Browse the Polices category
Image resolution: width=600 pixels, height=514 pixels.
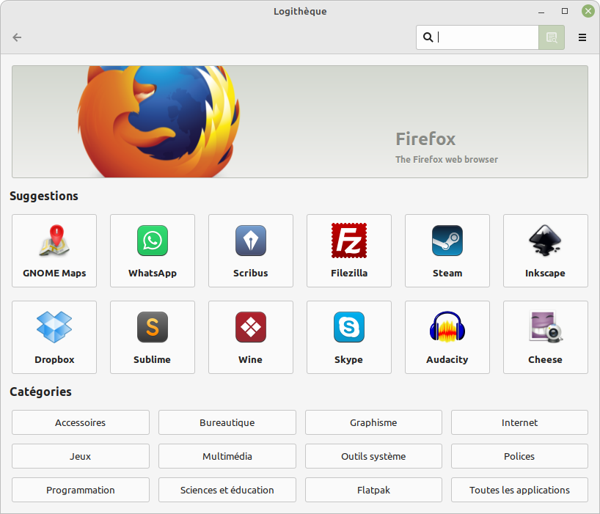pyautogui.click(x=519, y=456)
